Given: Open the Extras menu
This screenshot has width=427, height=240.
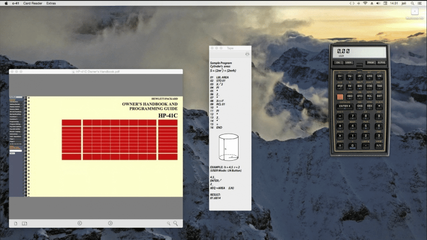Looking at the screenshot, I should coord(51,3).
